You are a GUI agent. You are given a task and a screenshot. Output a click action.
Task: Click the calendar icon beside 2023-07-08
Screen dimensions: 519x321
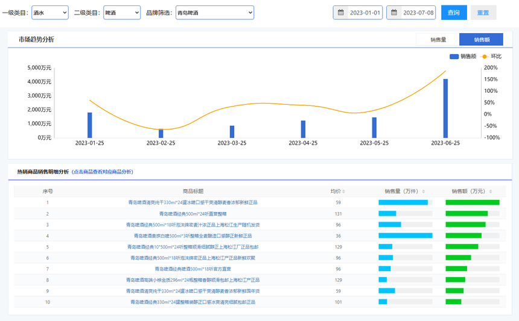click(394, 13)
